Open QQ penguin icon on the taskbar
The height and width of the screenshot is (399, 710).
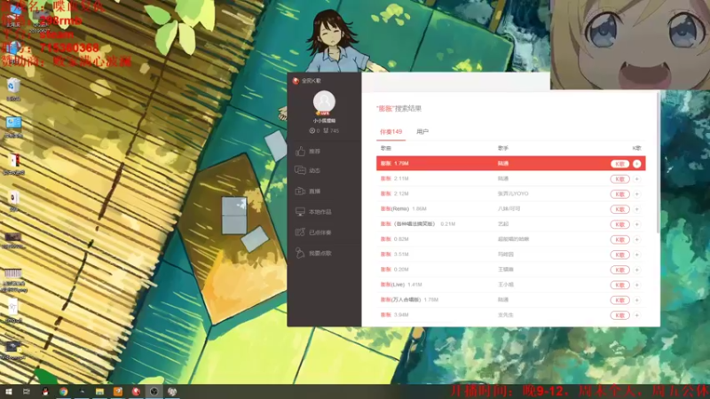[45, 391]
